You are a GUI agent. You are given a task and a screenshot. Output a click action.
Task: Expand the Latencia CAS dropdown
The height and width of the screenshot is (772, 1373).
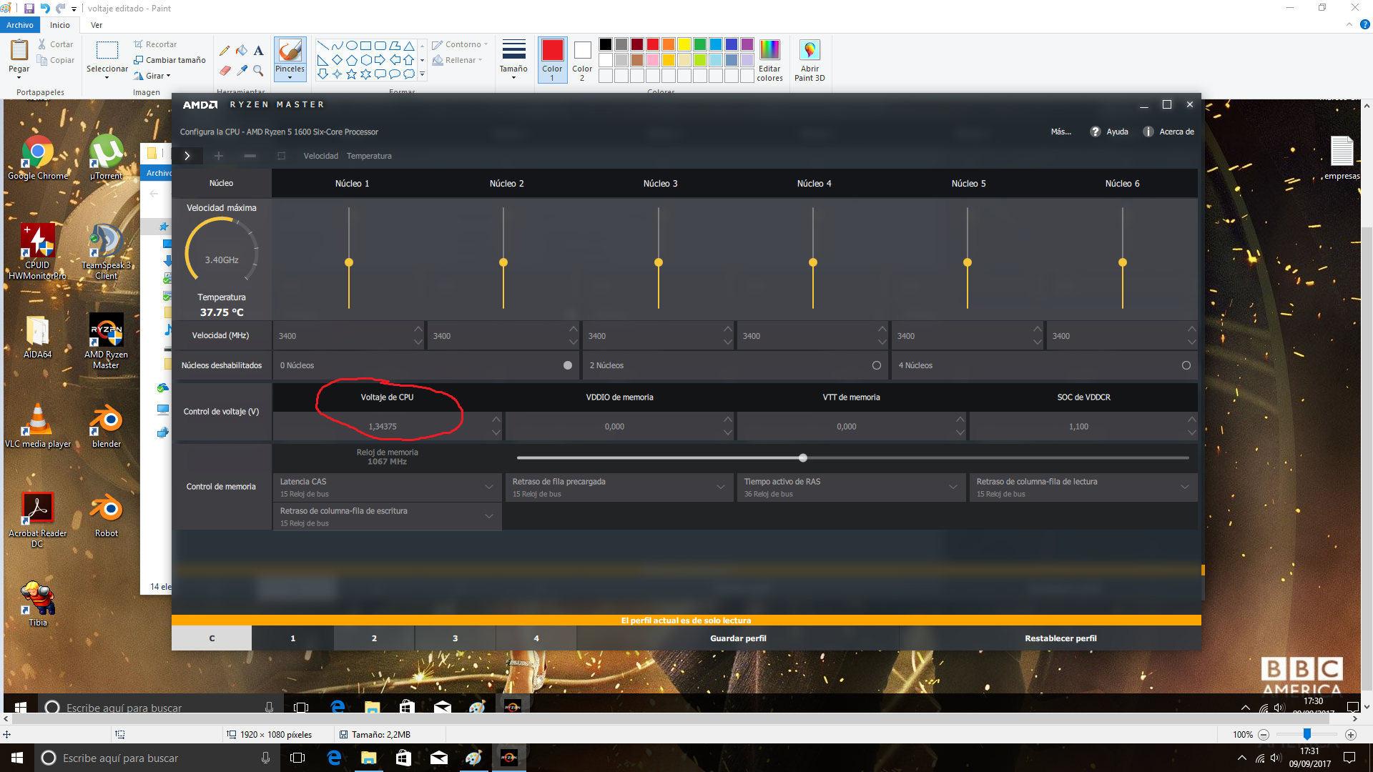coord(489,487)
